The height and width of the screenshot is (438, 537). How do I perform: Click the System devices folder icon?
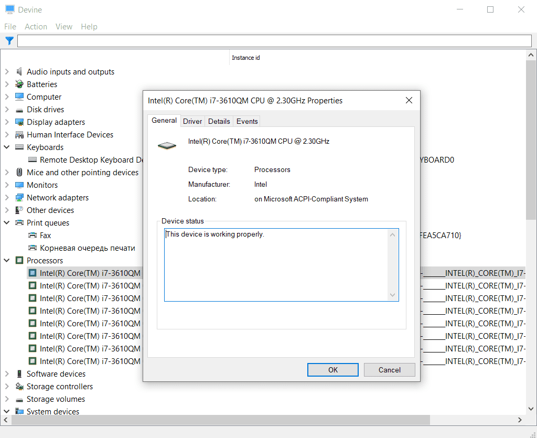click(x=19, y=411)
